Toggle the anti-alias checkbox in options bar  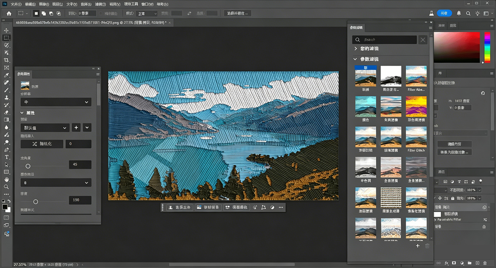pos(101,13)
